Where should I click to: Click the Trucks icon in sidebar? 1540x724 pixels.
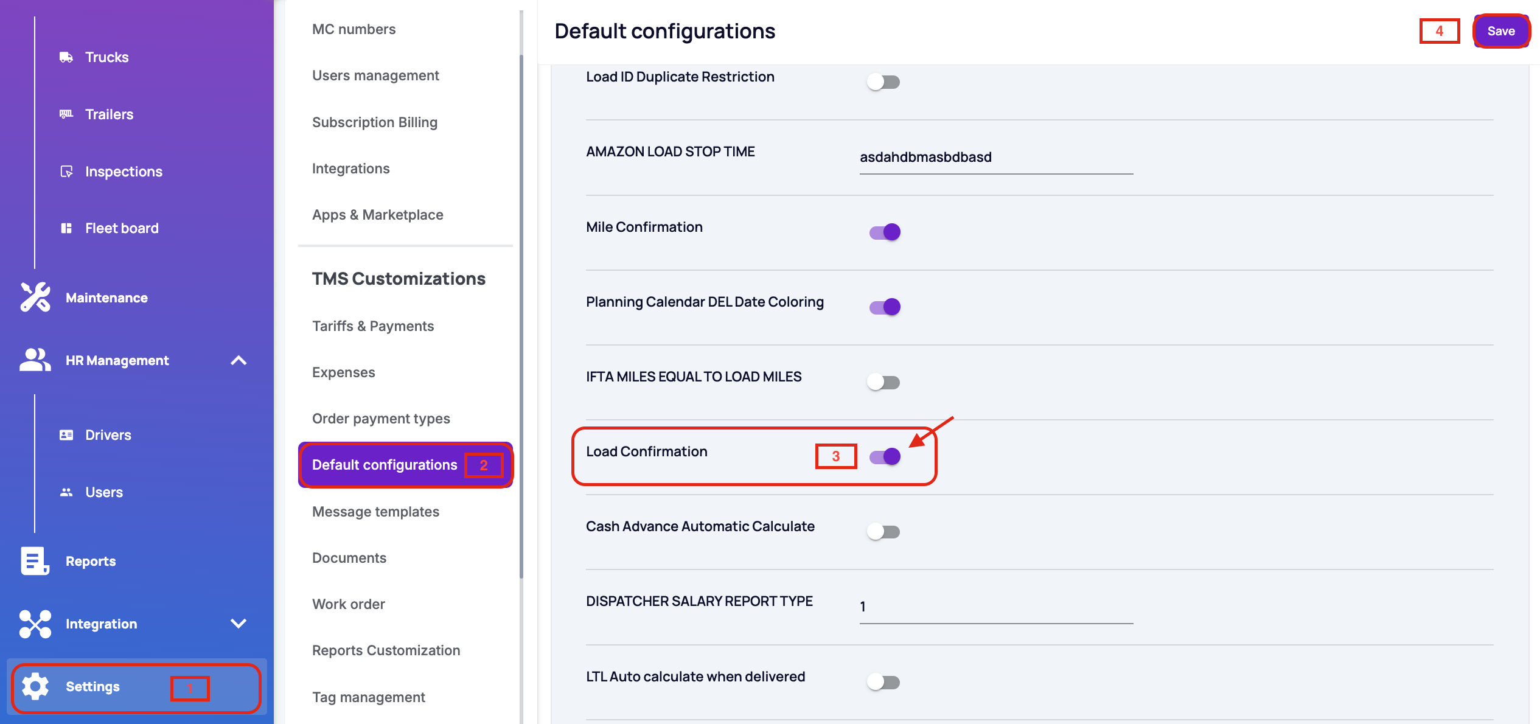pos(66,57)
